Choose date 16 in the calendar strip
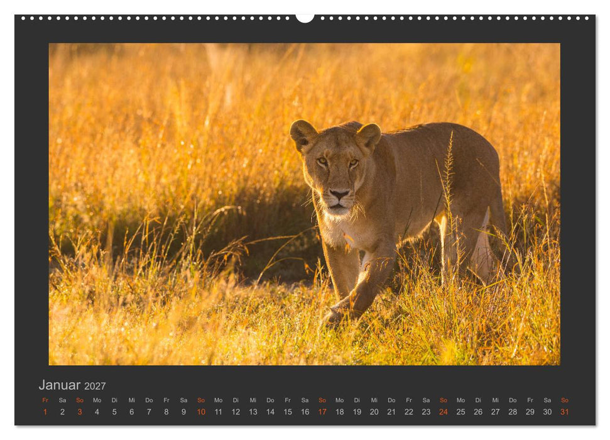This screenshot has height=440, width=610. tap(305, 412)
